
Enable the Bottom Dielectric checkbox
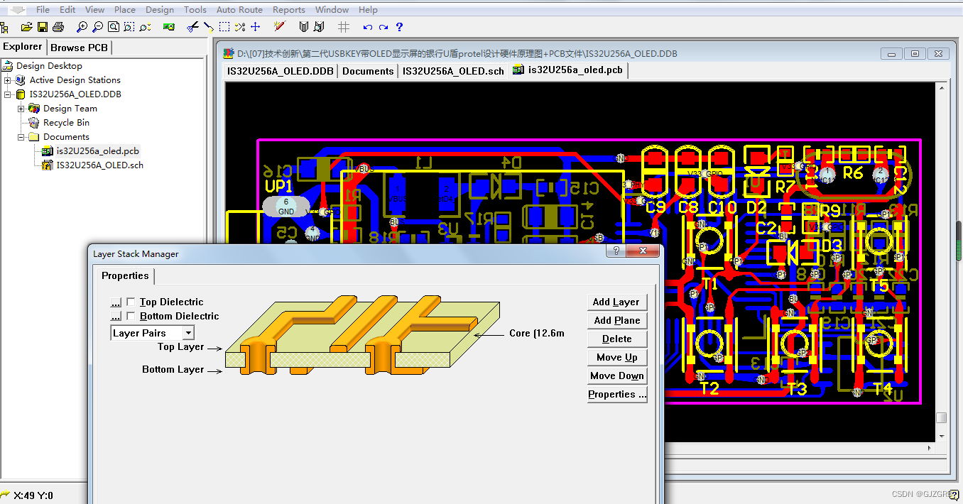[x=131, y=316]
